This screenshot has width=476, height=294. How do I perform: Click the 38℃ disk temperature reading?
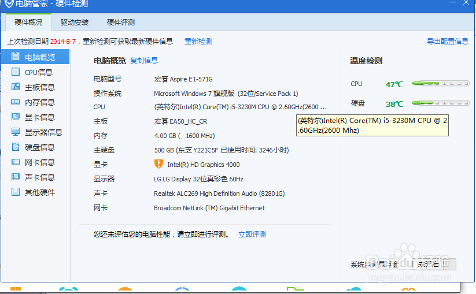click(x=394, y=104)
